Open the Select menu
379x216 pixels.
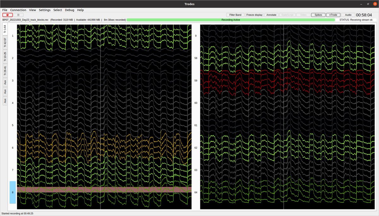pyautogui.click(x=57, y=10)
